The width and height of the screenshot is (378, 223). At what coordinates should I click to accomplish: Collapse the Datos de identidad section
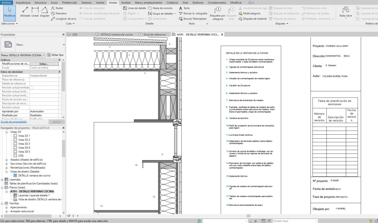point(60,72)
